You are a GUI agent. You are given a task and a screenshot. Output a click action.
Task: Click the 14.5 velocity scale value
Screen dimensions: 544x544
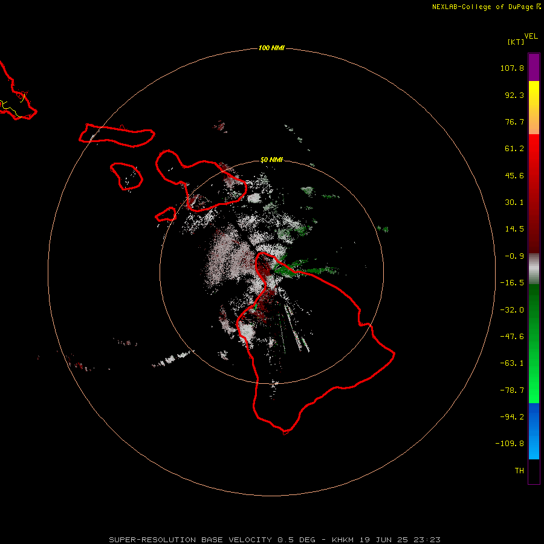[514, 229]
